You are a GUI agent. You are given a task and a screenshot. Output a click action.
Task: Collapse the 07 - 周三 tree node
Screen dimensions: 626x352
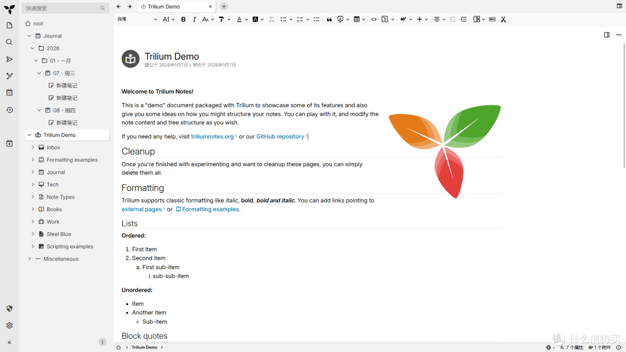(39, 73)
